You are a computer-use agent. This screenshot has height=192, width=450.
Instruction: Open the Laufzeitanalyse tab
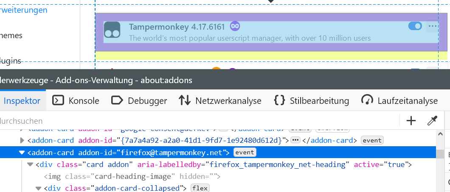[x=399, y=101]
